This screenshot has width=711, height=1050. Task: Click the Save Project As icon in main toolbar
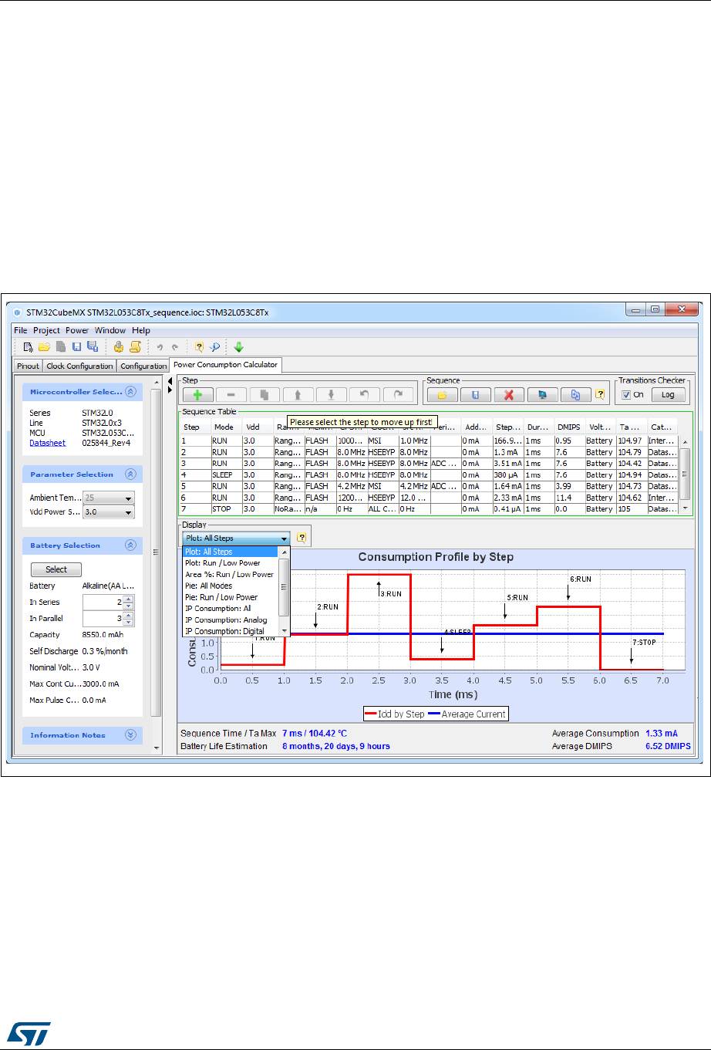tap(93, 347)
